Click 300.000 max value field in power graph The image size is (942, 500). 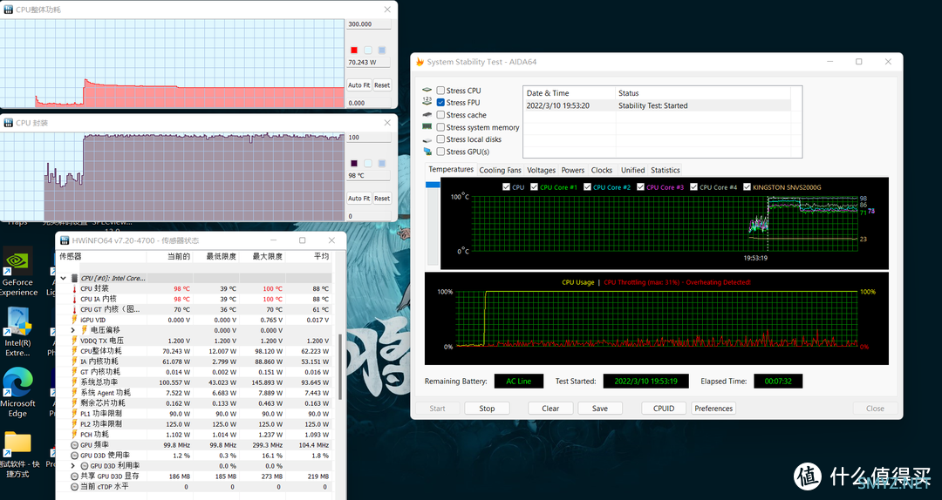pos(368,24)
